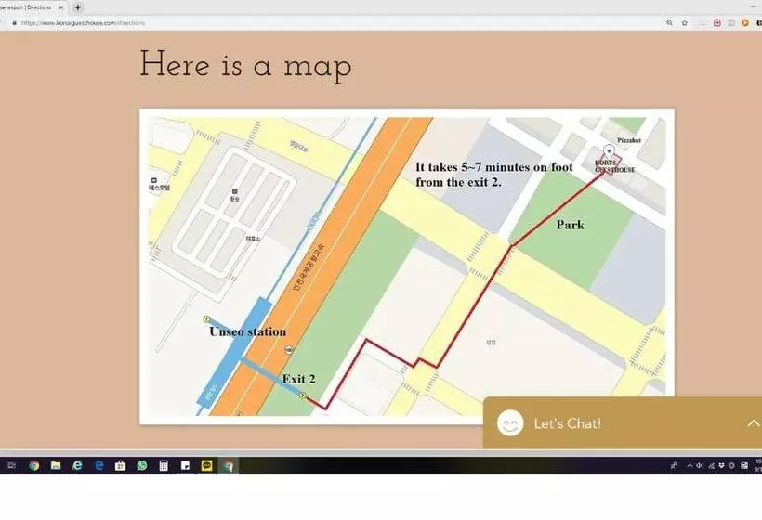Viewport: 762px width, 520px height.
Task: Click the address bar URL field
Action: pyautogui.click(x=279, y=22)
